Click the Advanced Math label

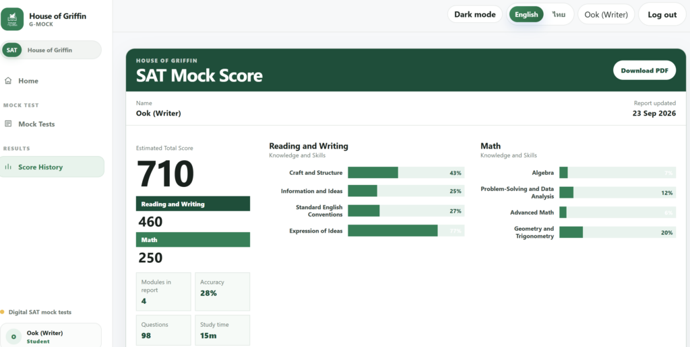tap(532, 212)
